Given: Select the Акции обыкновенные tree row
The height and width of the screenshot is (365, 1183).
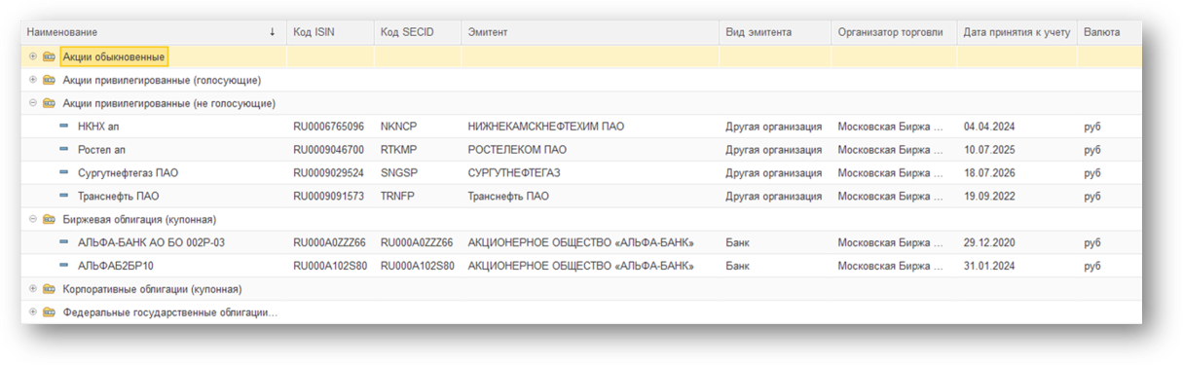Looking at the screenshot, I should (582, 56).
